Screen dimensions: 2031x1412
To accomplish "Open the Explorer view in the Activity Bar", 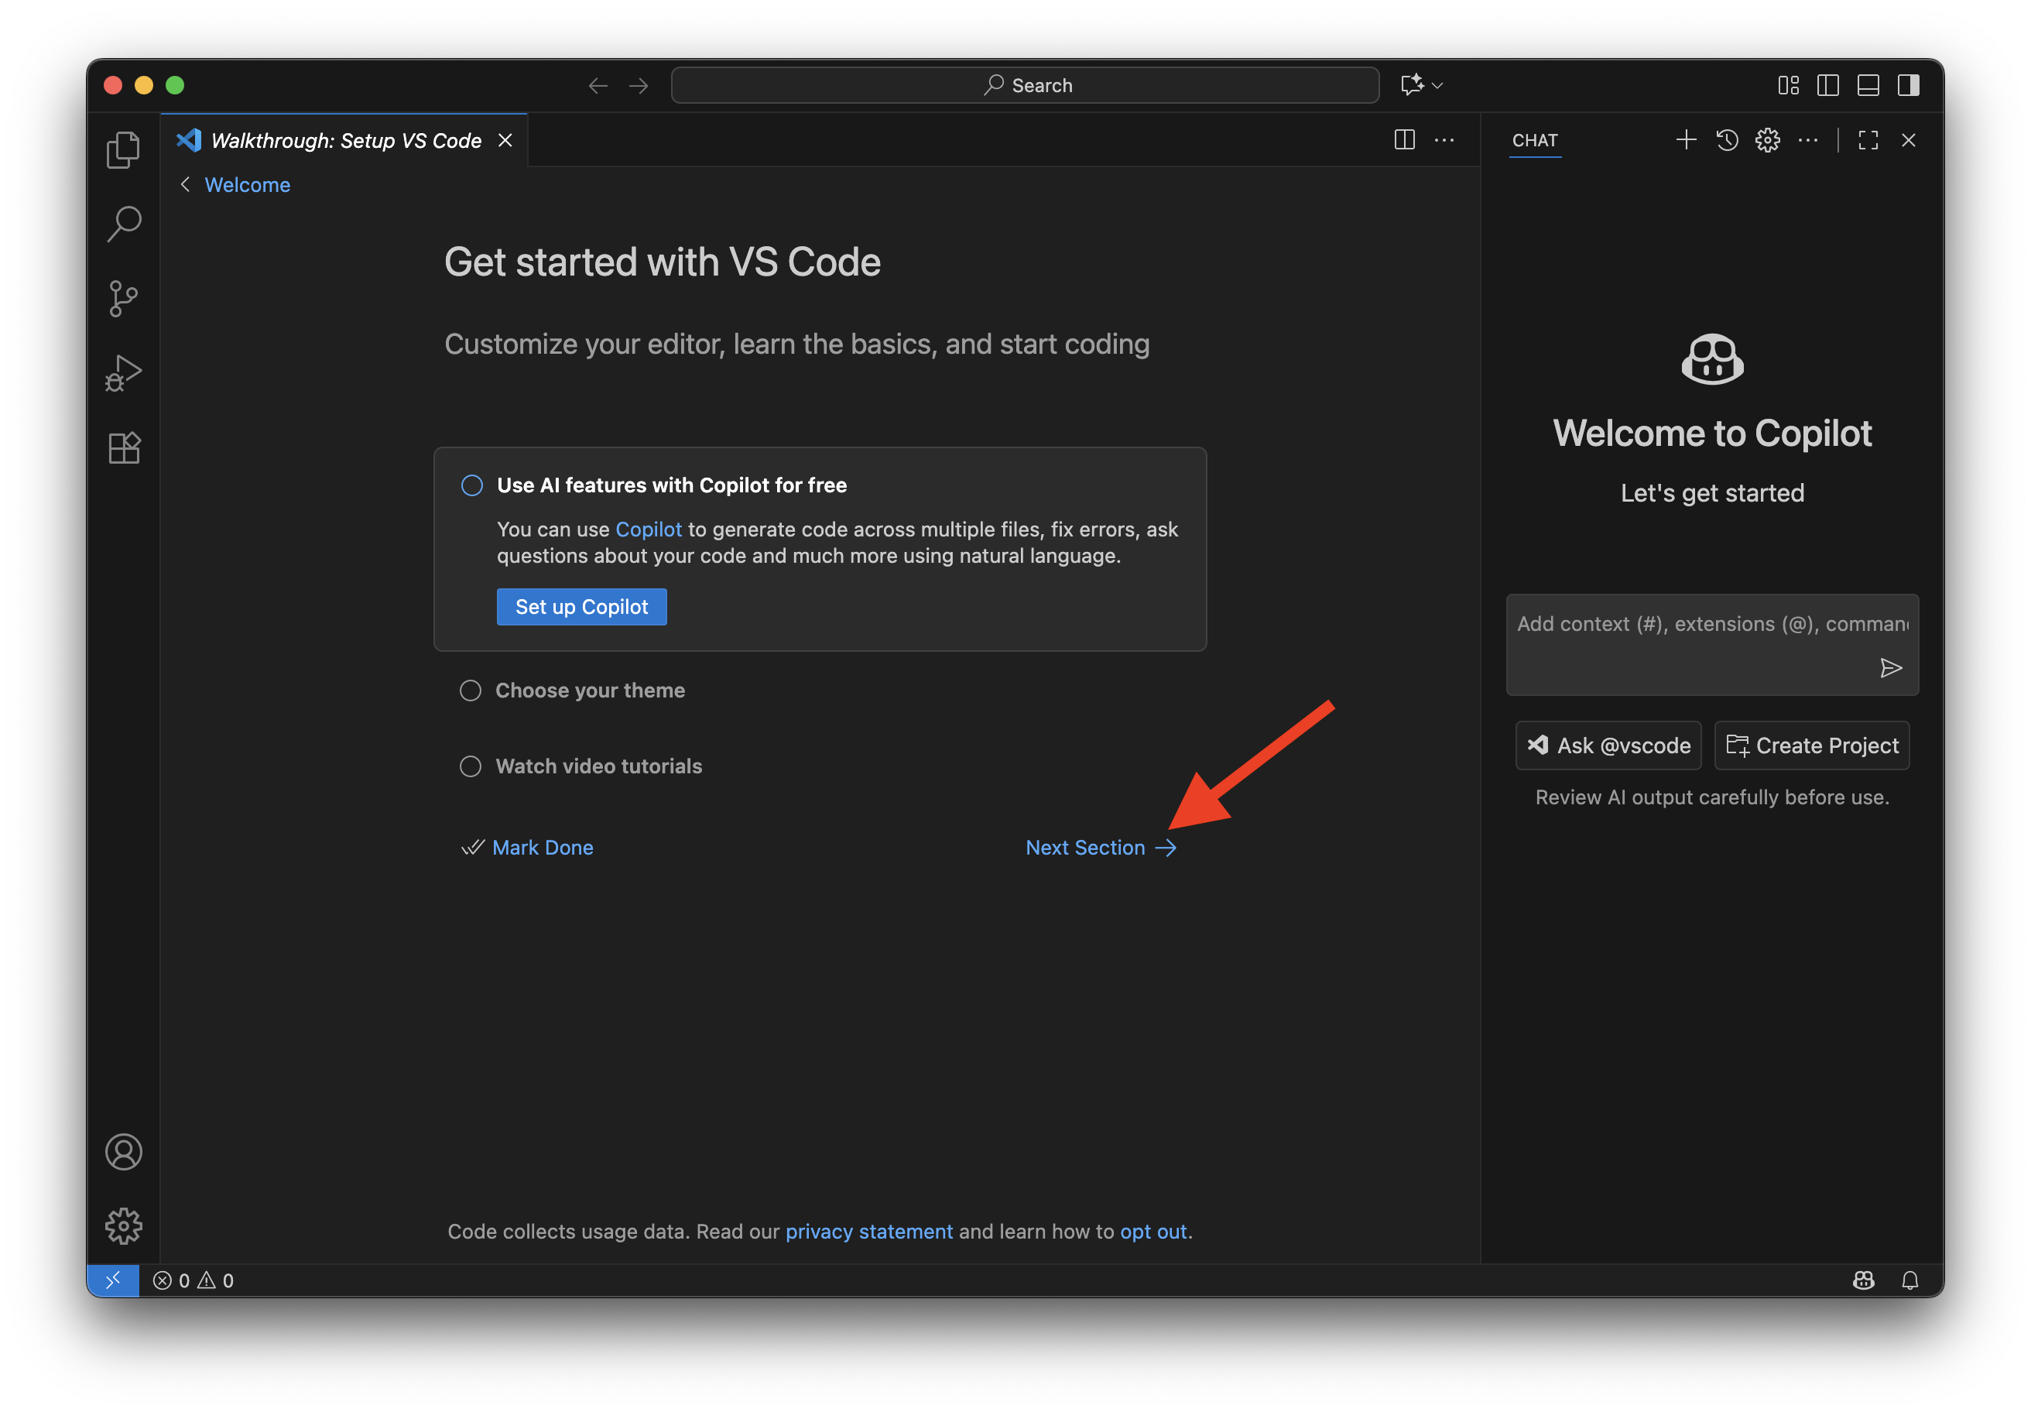I will [124, 149].
